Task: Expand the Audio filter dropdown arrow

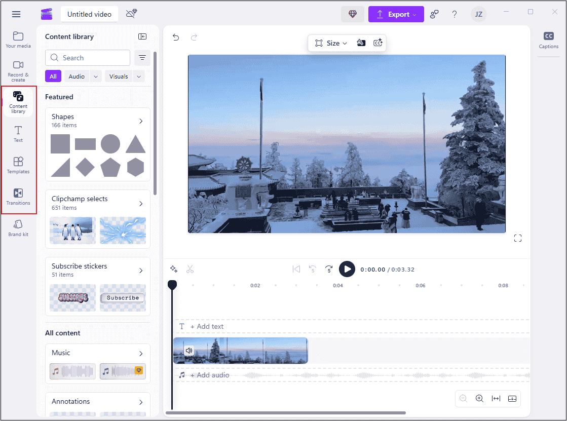Action: (x=96, y=76)
